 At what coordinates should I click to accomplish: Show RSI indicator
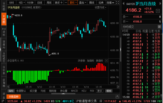coord(92,91)
